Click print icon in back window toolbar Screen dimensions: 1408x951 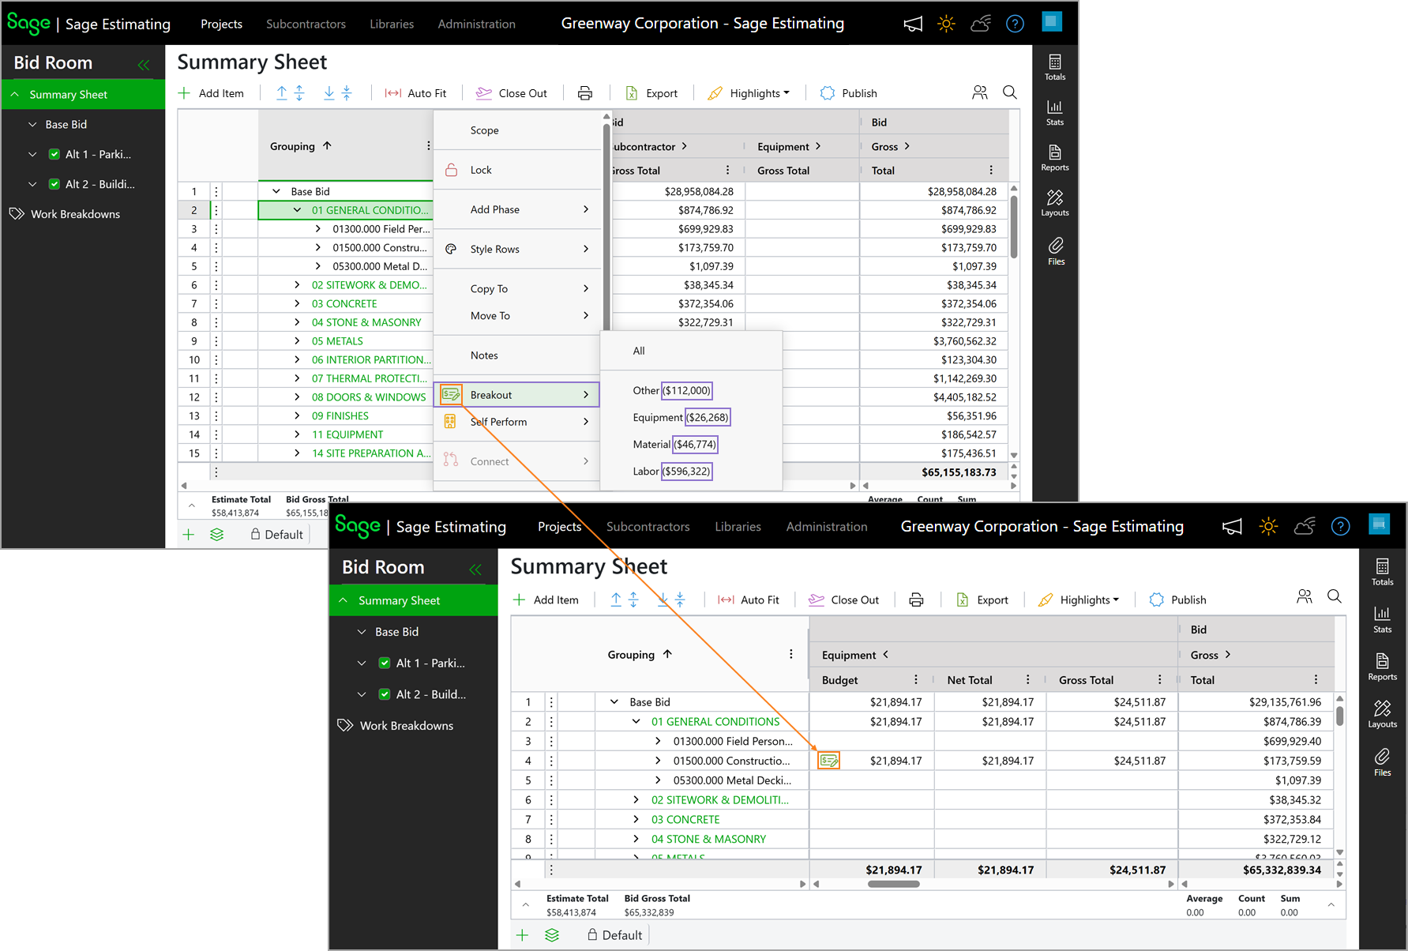pyautogui.click(x=585, y=93)
